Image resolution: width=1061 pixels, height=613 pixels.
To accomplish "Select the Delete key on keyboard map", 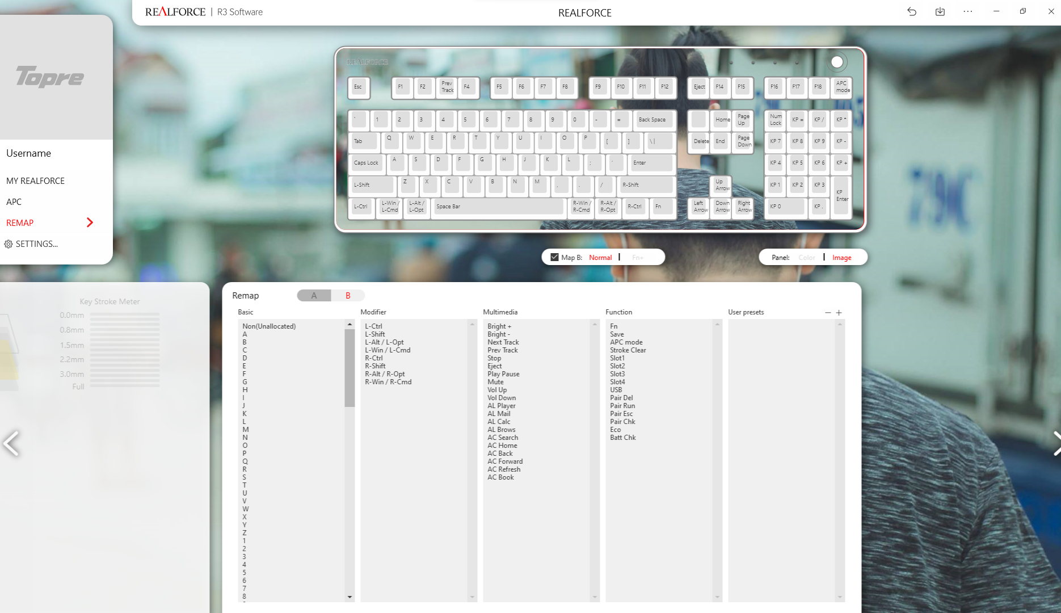I will tap(700, 142).
